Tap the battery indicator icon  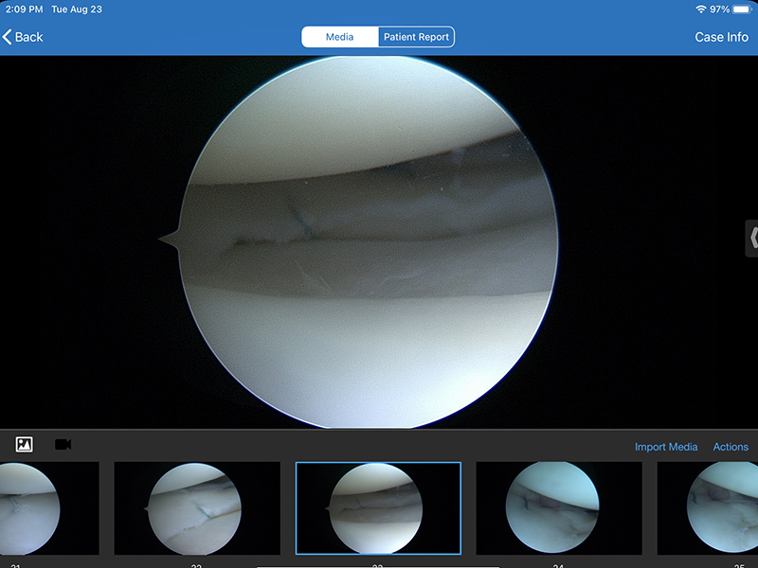point(742,9)
